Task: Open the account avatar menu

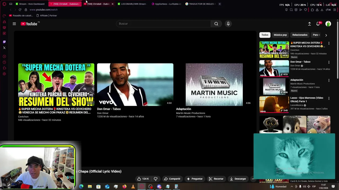Action: click(328, 24)
